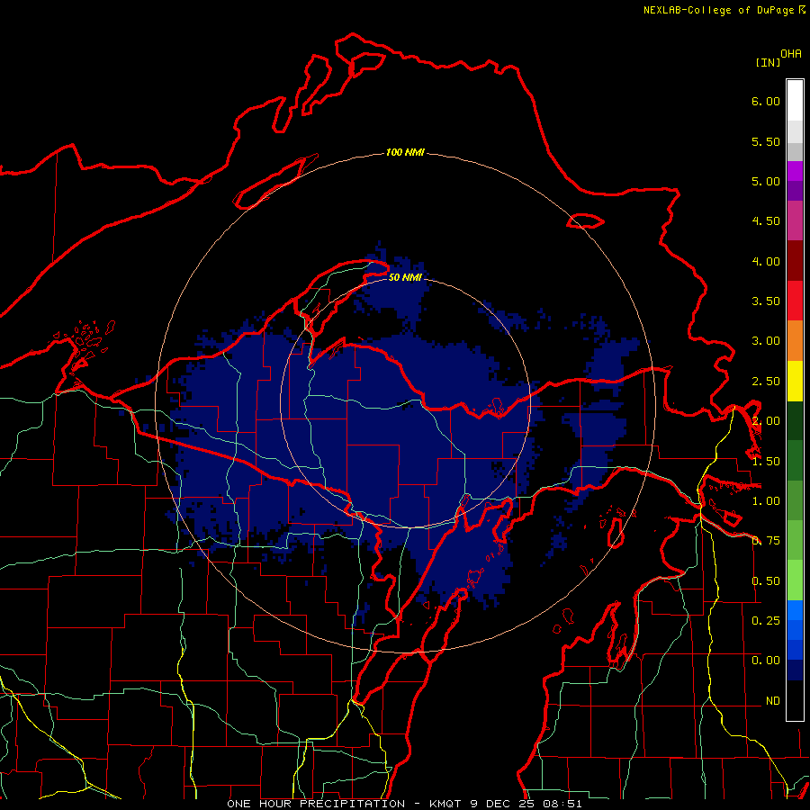Click the 6.00 legend value
Viewport: 810px width, 810px height.
pyautogui.click(x=766, y=101)
